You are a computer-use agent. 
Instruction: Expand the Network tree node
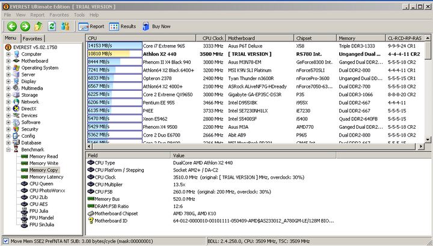click(x=8, y=102)
